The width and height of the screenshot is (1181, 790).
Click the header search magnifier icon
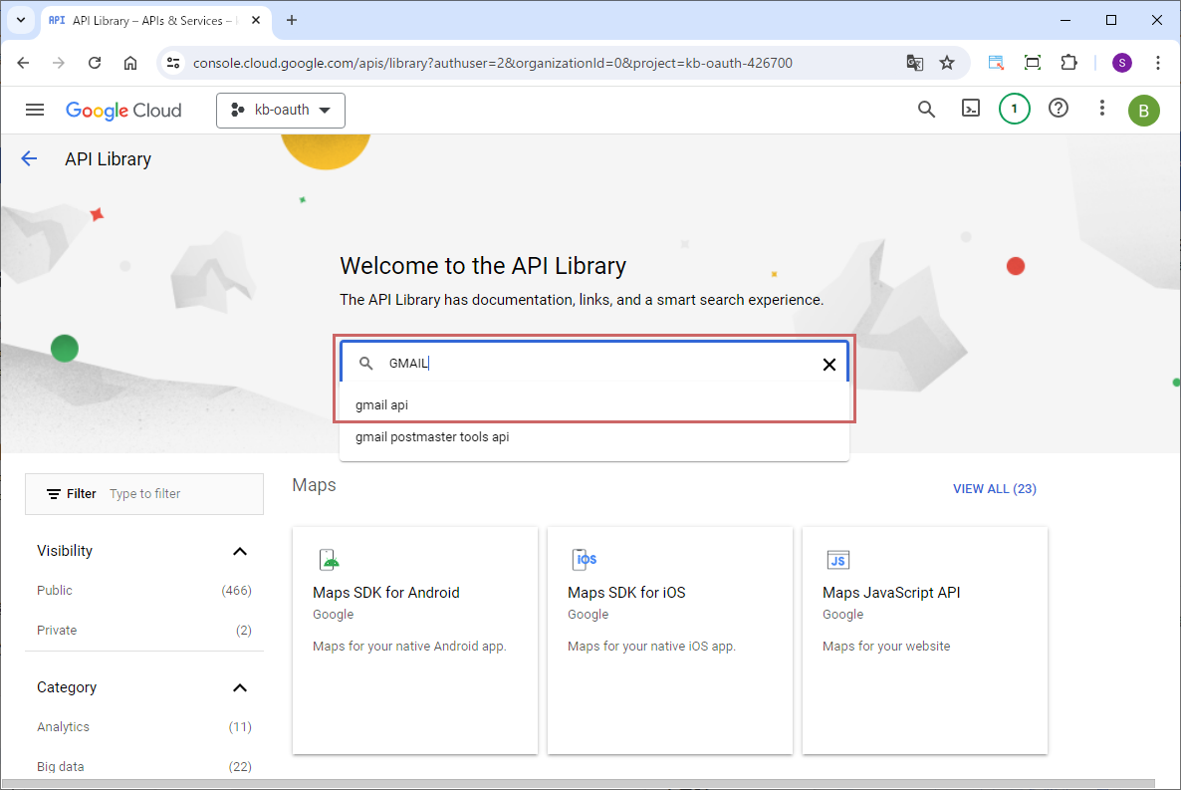tap(926, 110)
